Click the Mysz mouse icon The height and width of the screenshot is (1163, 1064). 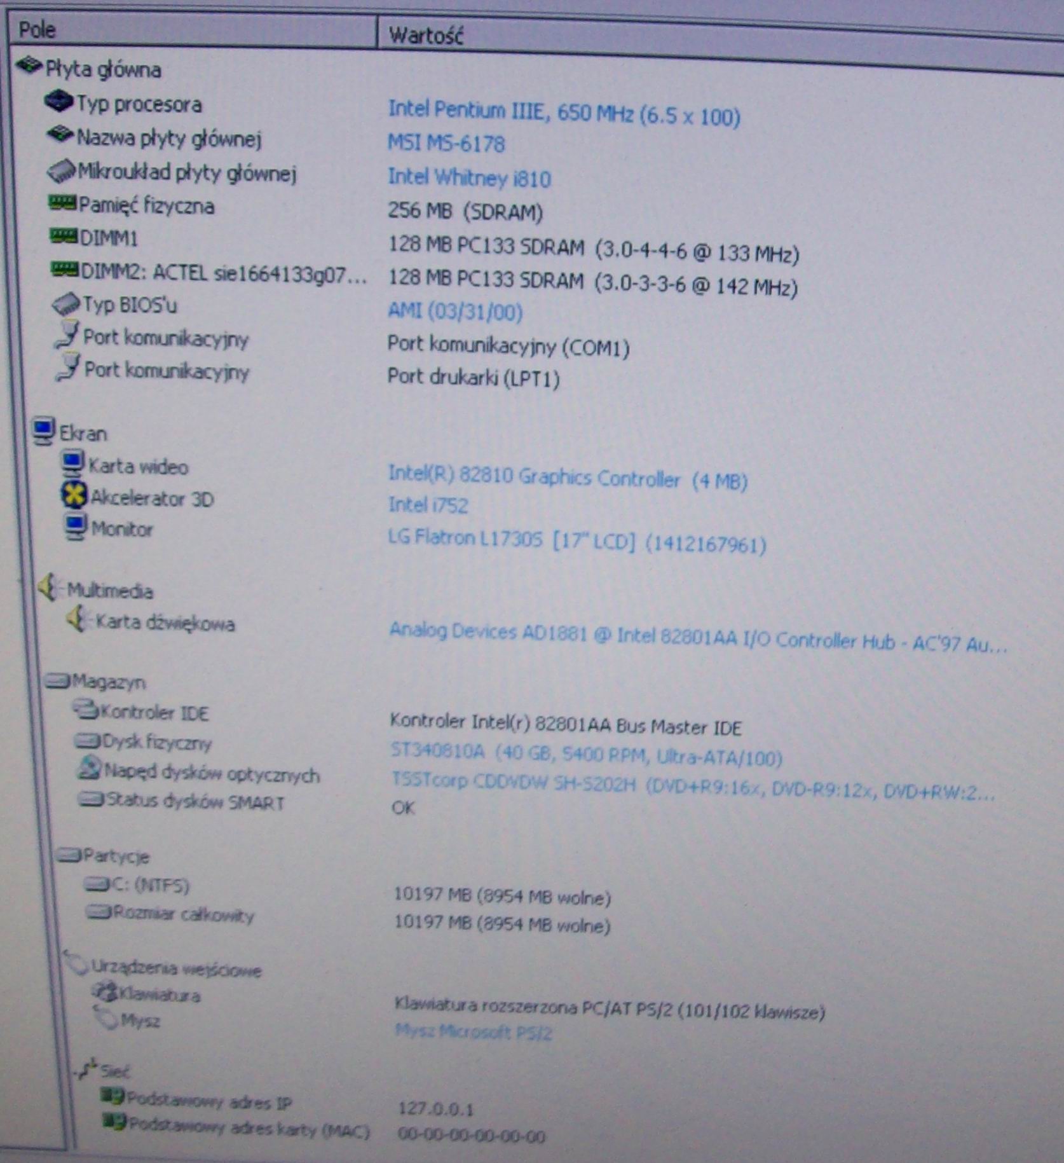click(x=107, y=1017)
